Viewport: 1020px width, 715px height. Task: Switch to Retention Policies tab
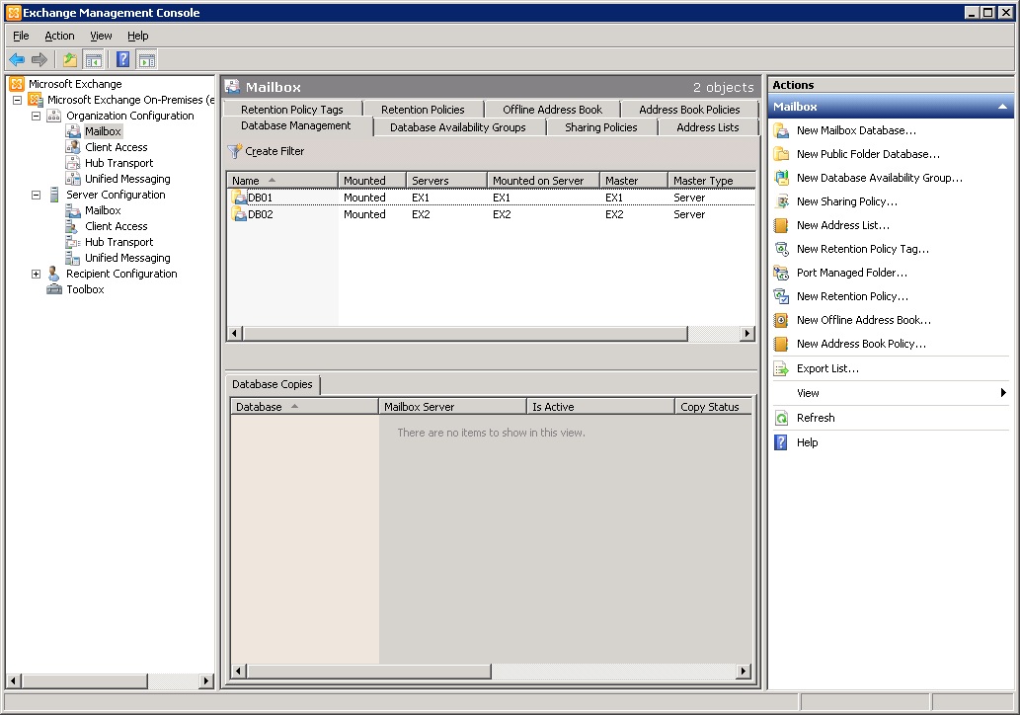(x=423, y=110)
